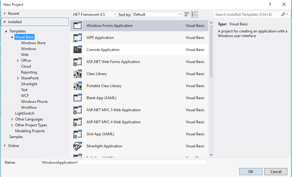Image resolution: width=292 pixels, height=177 pixels.
Task: Select the Windows Phone tree item
Action: (x=34, y=101)
